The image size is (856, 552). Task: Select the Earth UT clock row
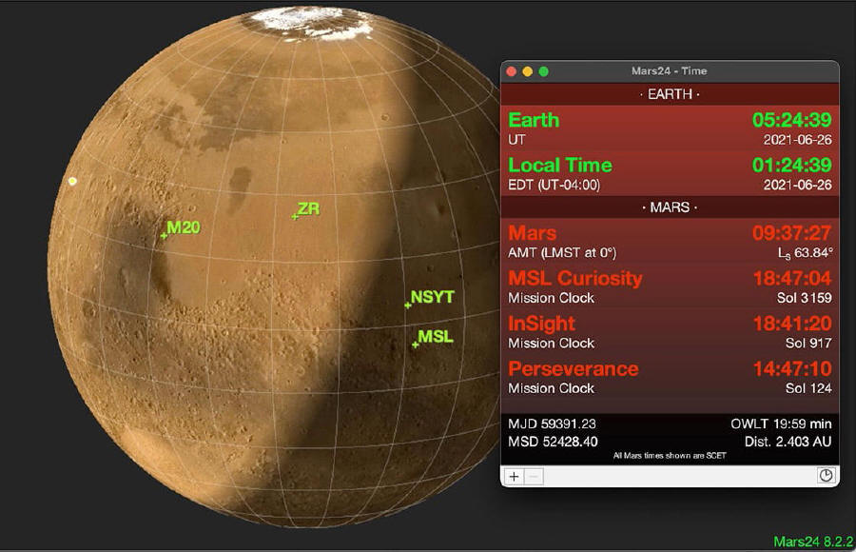coord(670,128)
